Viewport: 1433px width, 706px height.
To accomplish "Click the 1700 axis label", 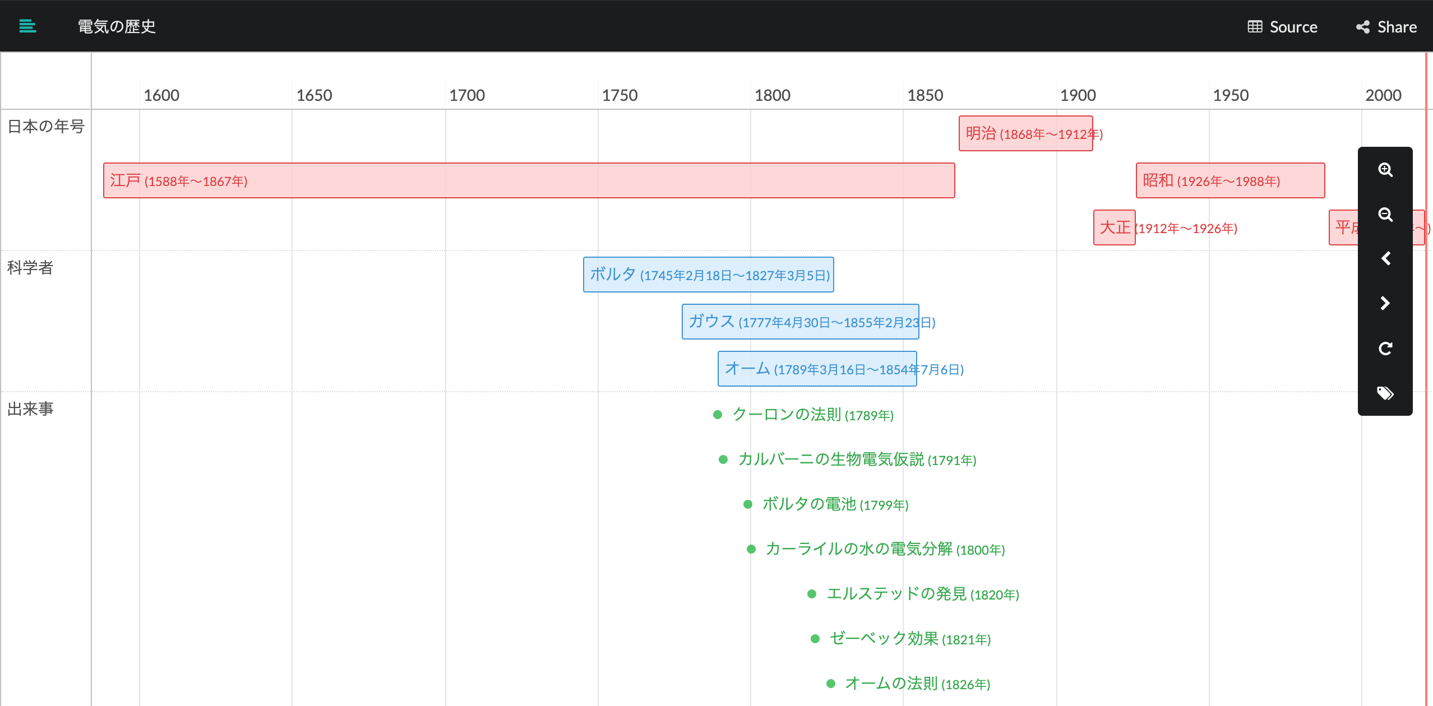I will click(x=467, y=95).
